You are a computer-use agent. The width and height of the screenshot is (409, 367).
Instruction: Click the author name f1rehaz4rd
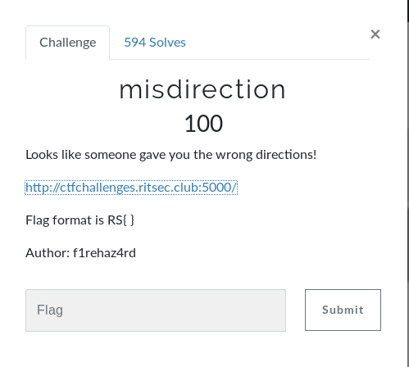(x=104, y=253)
